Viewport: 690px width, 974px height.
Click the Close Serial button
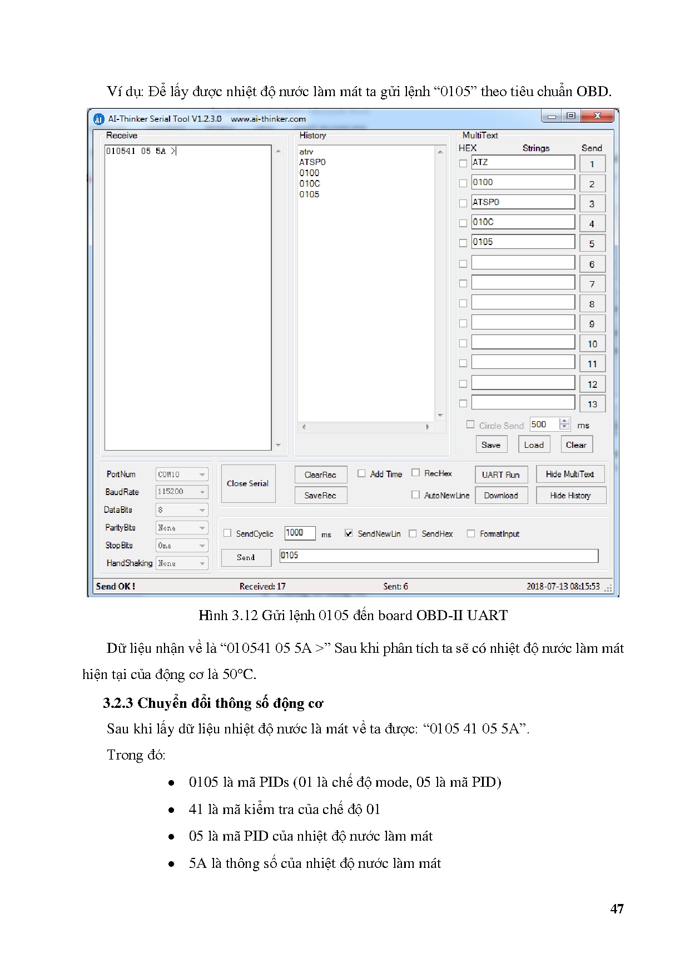click(248, 483)
